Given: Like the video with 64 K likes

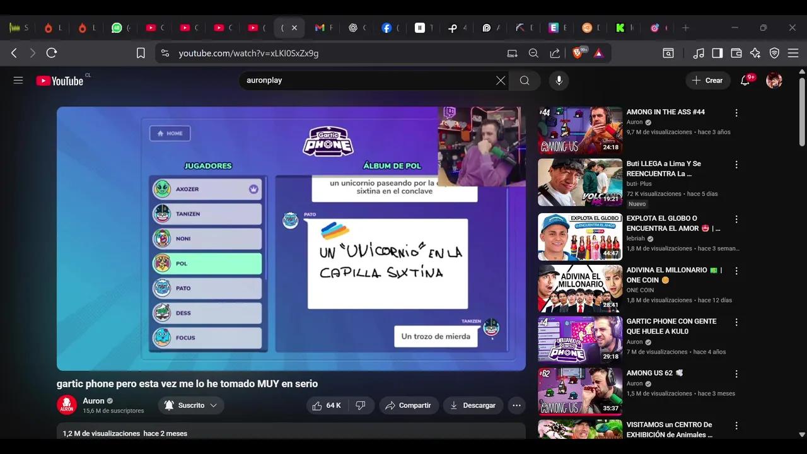Looking at the screenshot, I should click(327, 405).
